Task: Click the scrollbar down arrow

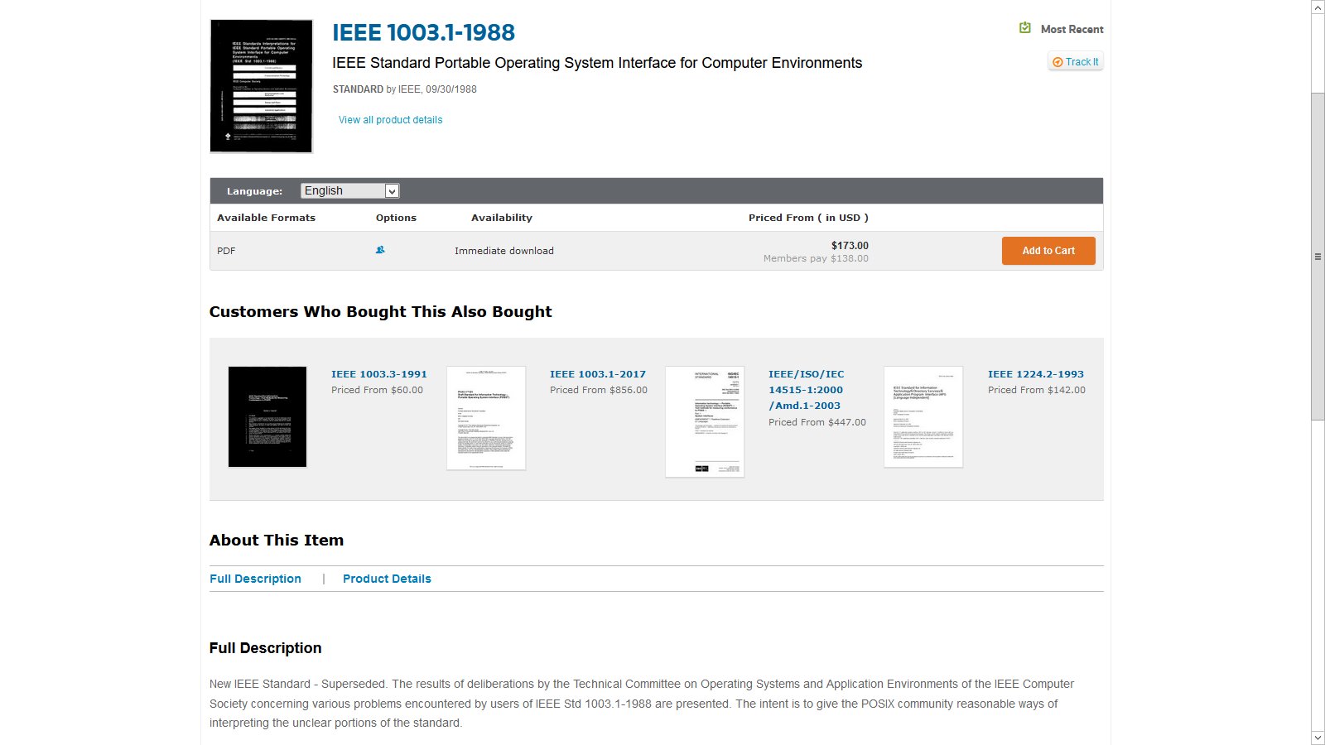Action: [x=1318, y=738]
